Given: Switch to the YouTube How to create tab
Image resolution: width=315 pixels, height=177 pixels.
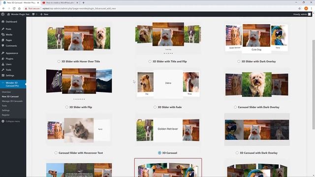Looking at the screenshot, I should click(x=60, y=3).
